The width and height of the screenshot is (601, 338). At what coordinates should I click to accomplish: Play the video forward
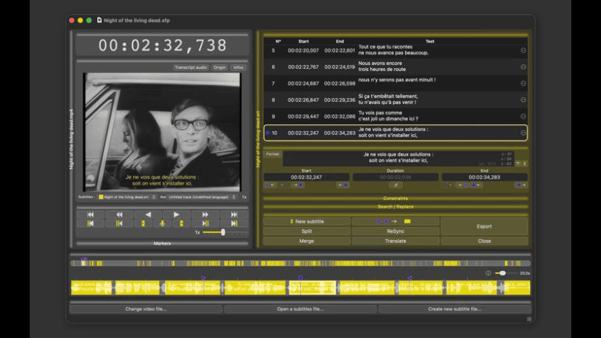tap(176, 215)
